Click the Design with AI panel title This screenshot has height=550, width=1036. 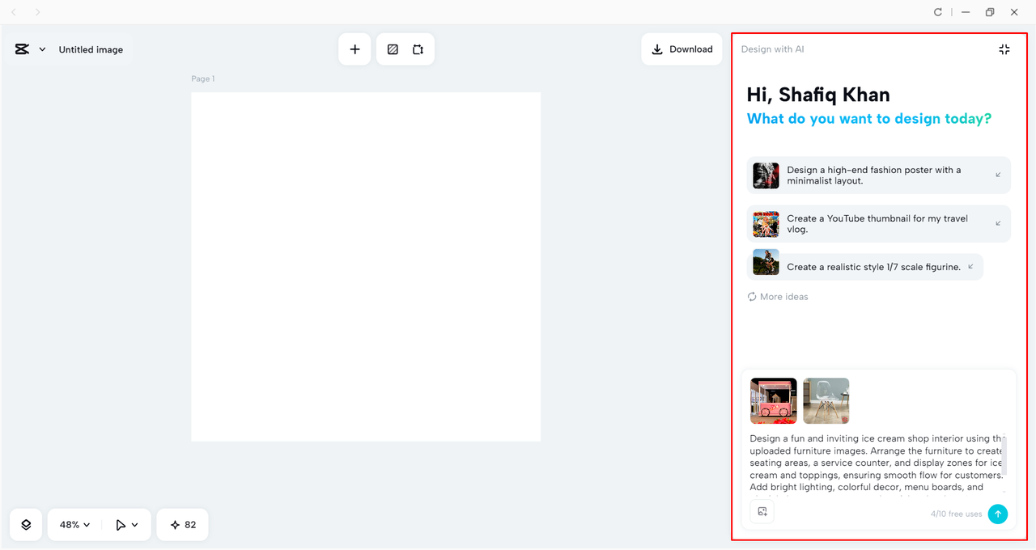tap(772, 49)
